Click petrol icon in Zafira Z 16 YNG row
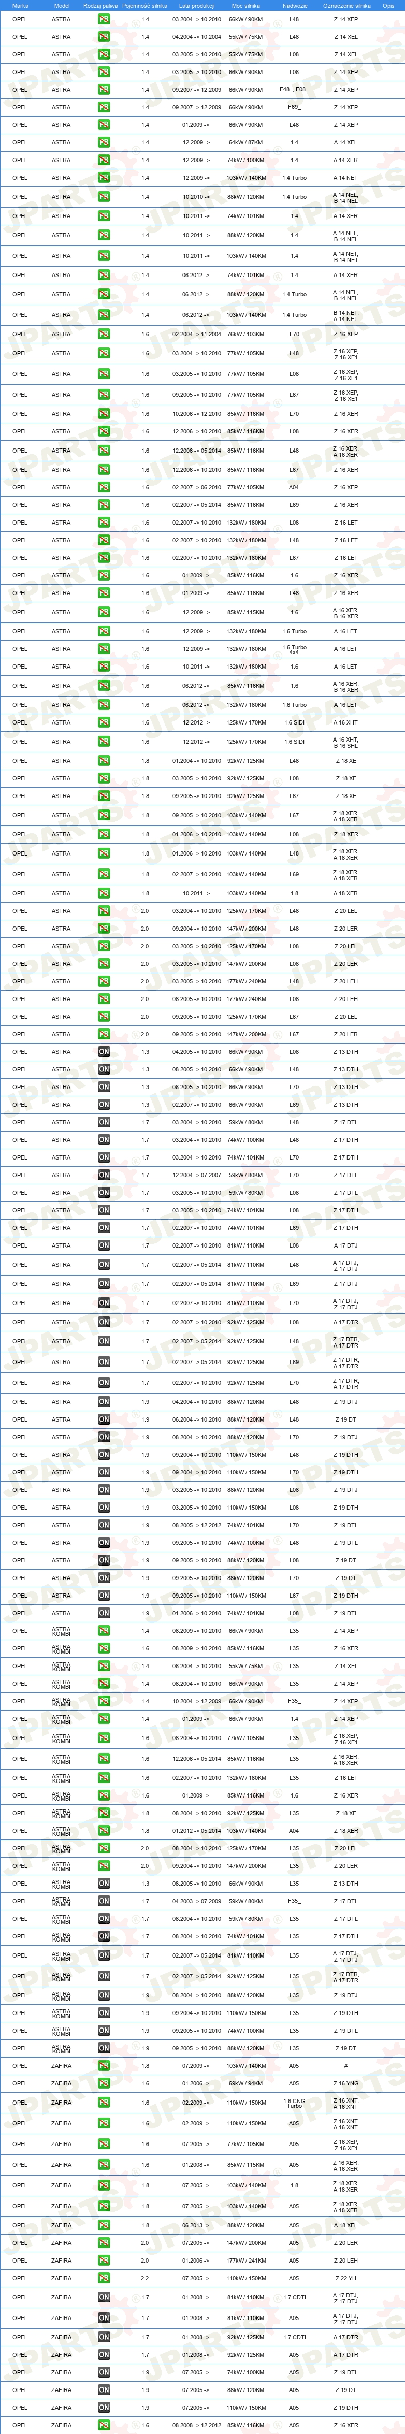This screenshot has height=2434, width=405. click(x=104, y=2083)
